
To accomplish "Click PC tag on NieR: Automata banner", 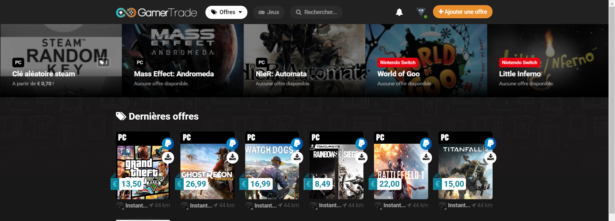I will (x=262, y=63).
